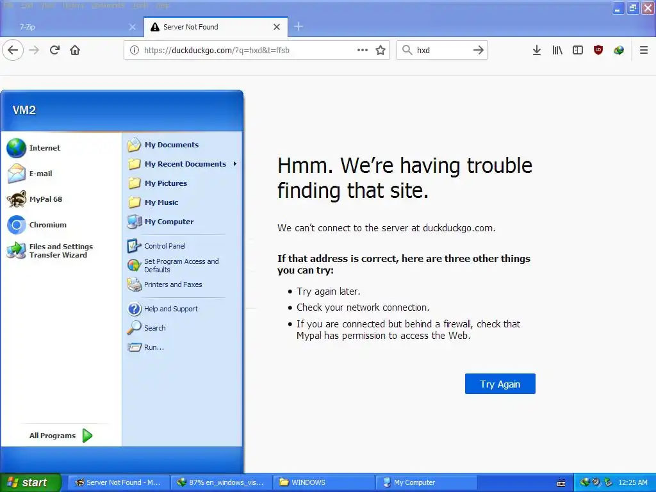Close the 7-Zip tab

[x=132, y=27]
